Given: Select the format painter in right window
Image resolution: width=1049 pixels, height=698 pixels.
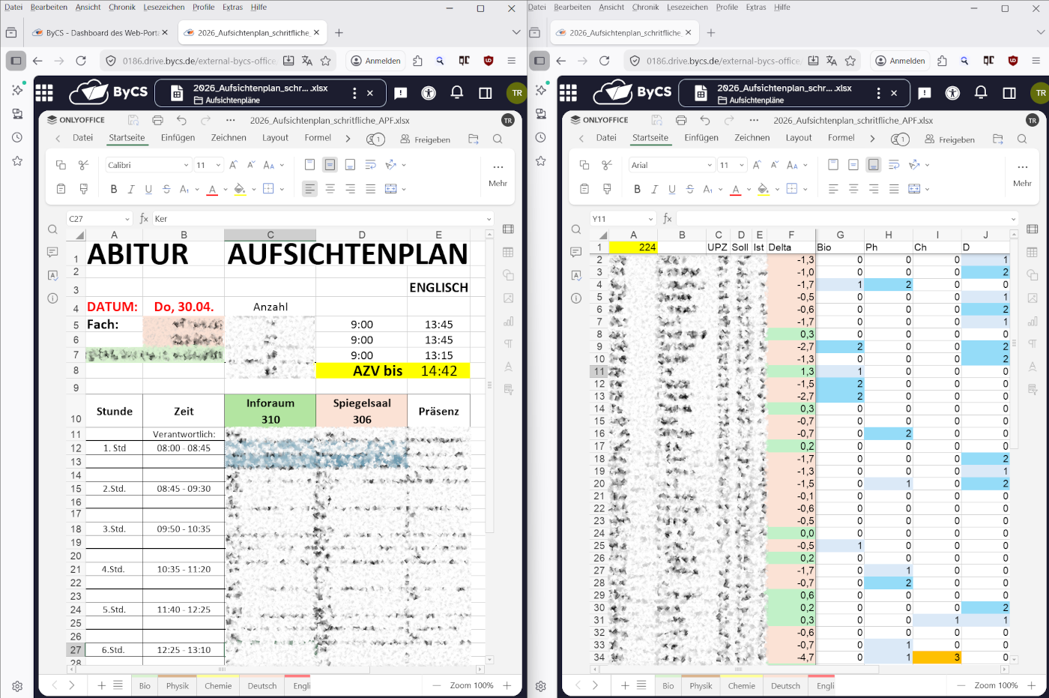Looking at the screenshot, I should pyautogui.click(x=607, y=189).
